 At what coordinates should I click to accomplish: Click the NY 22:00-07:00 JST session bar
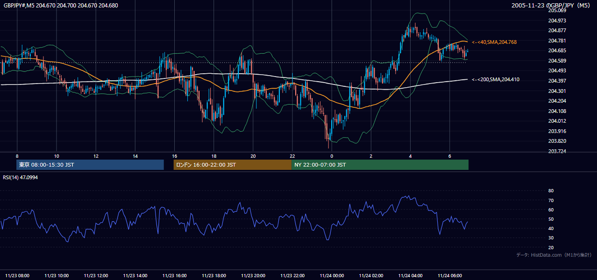[380, 165]
